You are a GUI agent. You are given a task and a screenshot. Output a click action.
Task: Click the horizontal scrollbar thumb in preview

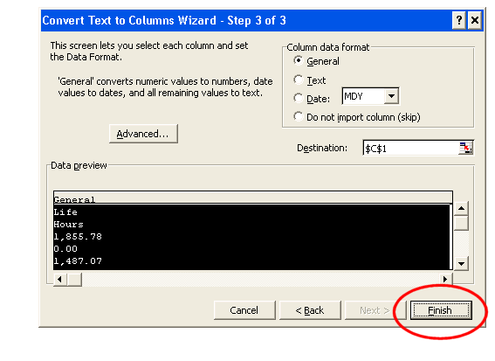click(x=74, y=280)
